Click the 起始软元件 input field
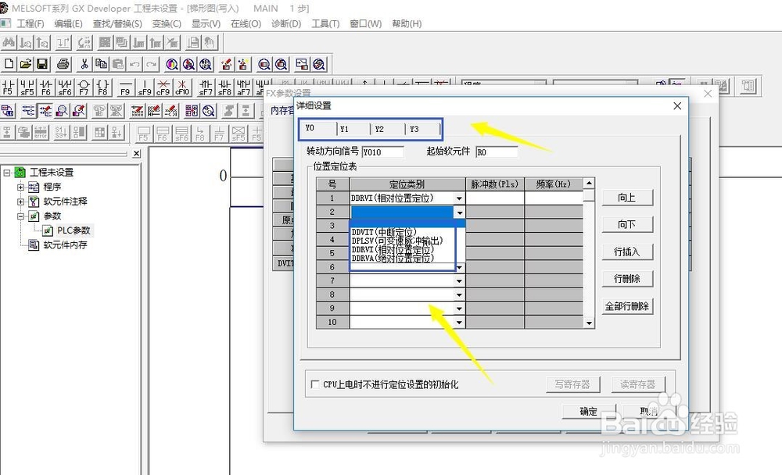 (497, 152)
